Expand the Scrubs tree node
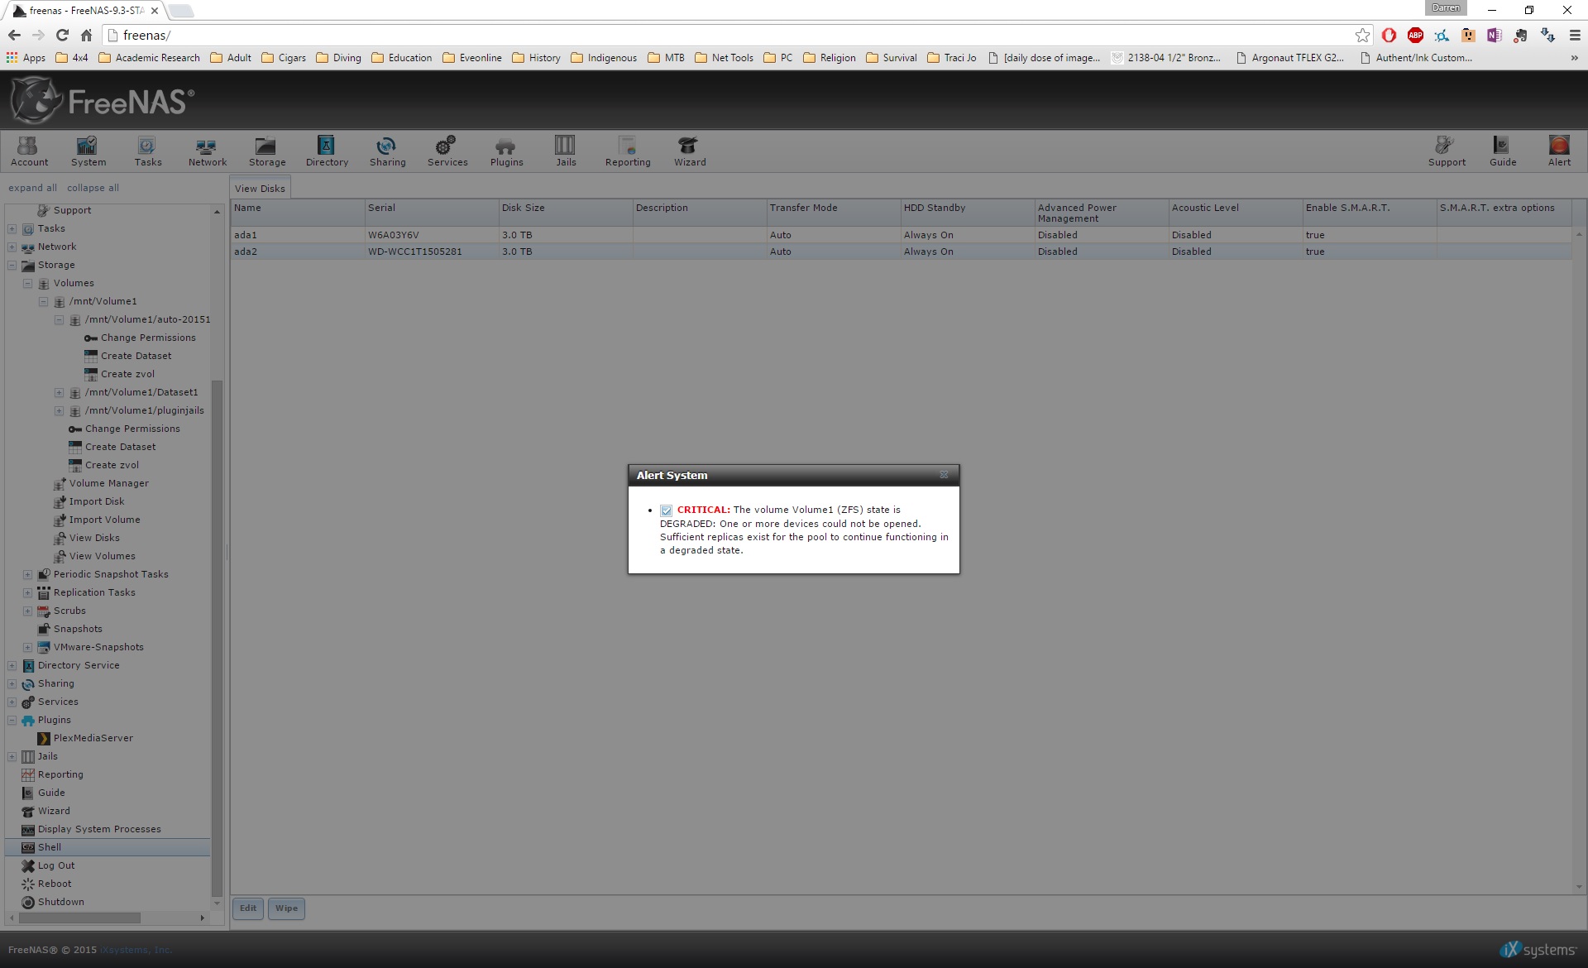The width and height of the screenshot is (1588, 968). (28, 611)
